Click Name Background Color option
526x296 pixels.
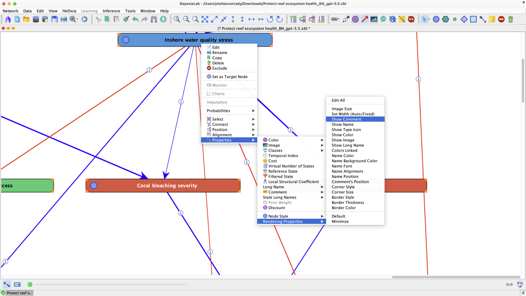(x=355, y=161)
